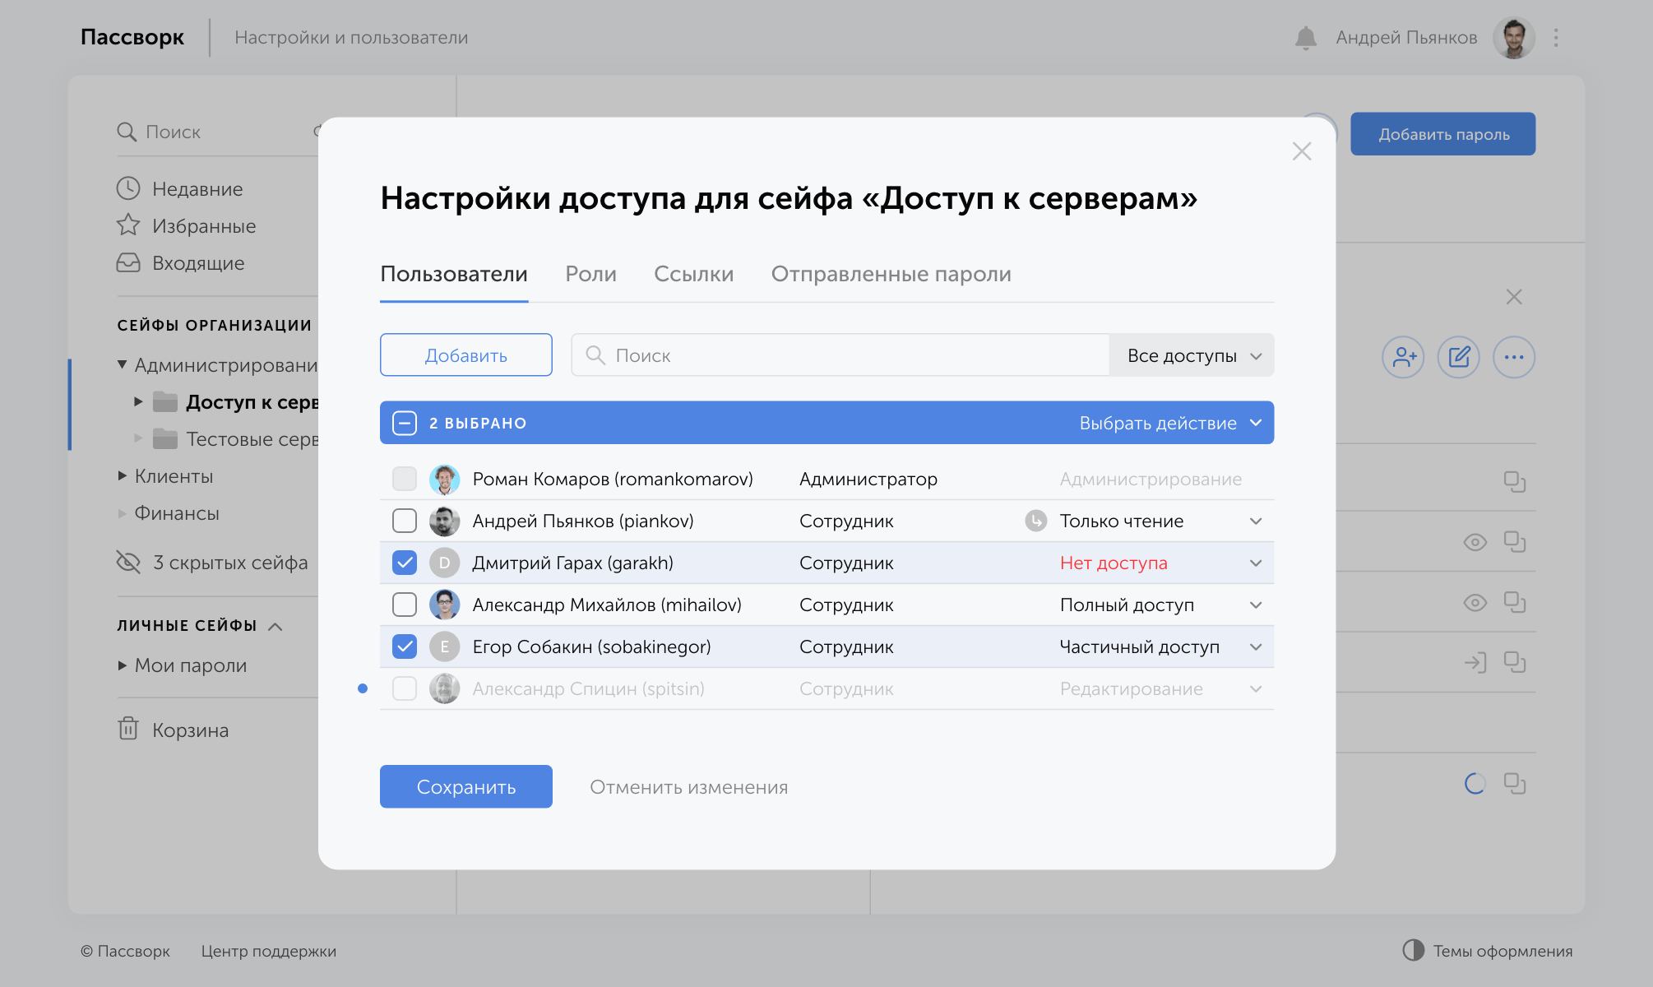
Task: Click the theme contrast icon
Action: tap(1413, 950)
